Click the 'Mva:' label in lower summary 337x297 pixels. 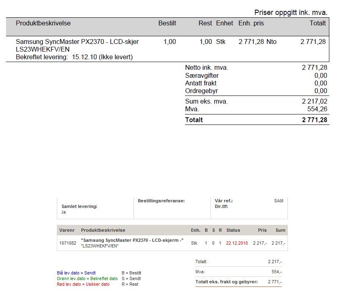pos(200,272)
